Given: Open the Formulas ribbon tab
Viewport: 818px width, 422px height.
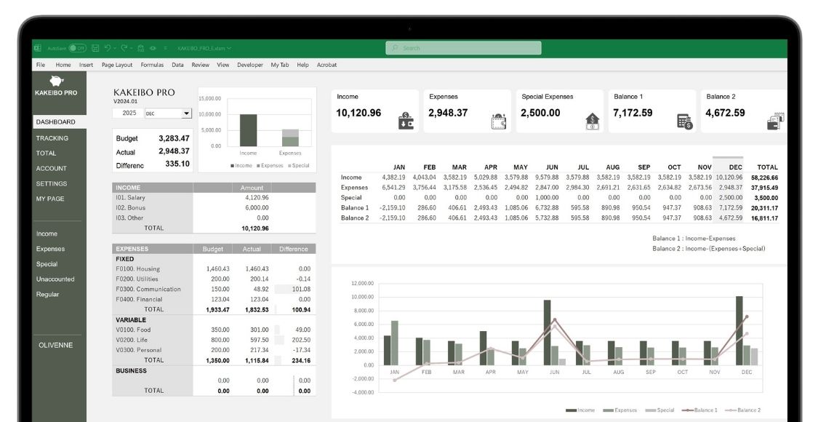Looking at the screenshot, I should 152,65.
